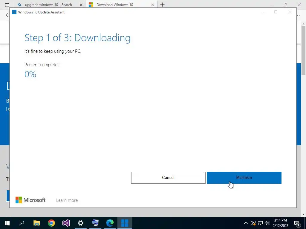Select Windows 10 Update Assistant taskbar icon

click(125, 223)
